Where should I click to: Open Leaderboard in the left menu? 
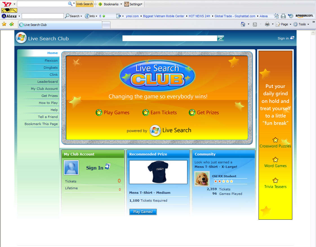pos(48,82)
